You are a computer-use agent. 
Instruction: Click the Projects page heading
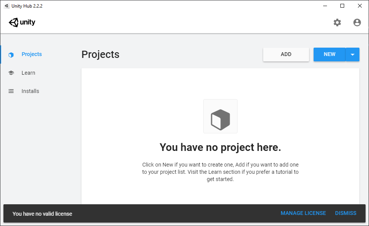(x=100, y=54)
